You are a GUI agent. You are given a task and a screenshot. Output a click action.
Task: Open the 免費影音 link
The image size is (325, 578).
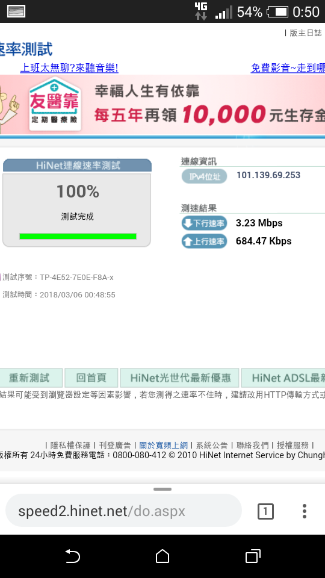[288, 68]
